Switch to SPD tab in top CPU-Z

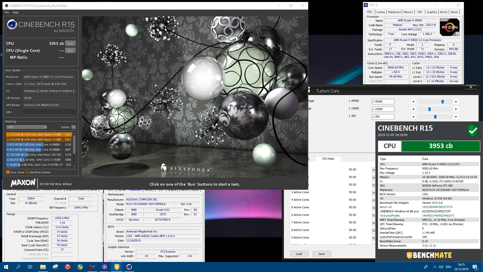[420, 12]
